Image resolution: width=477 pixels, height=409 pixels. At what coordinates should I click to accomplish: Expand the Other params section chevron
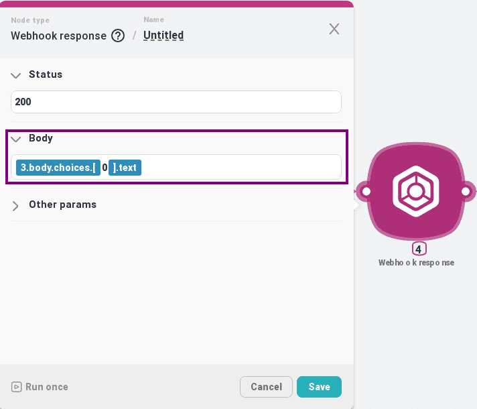(x=16, y=205)
